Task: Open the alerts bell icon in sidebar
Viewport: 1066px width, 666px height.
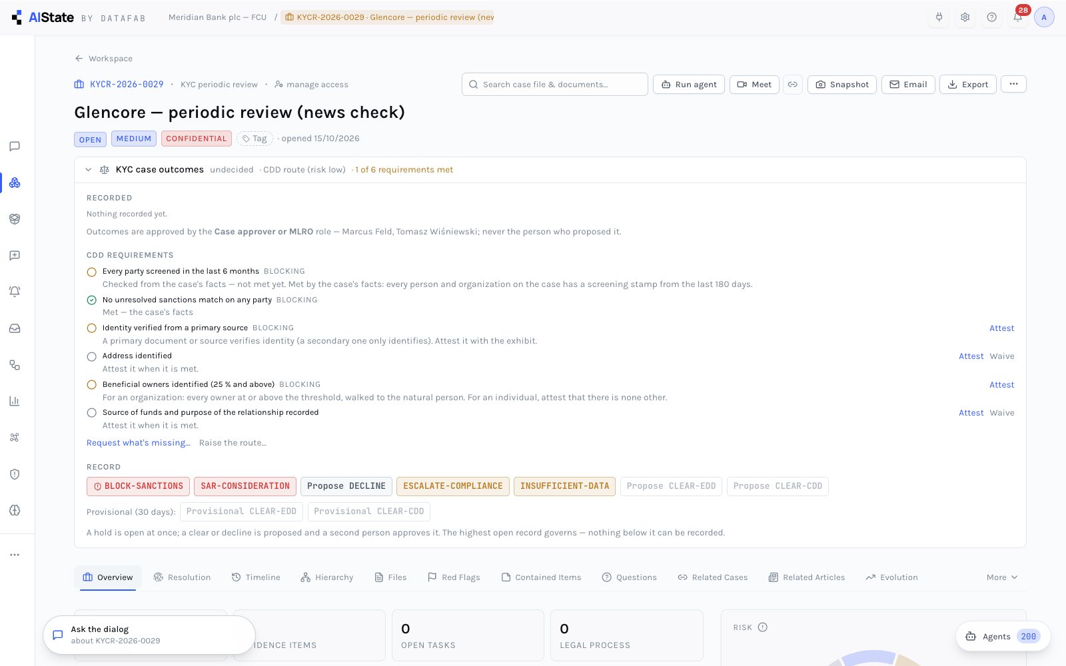Action: click(15, 292)
